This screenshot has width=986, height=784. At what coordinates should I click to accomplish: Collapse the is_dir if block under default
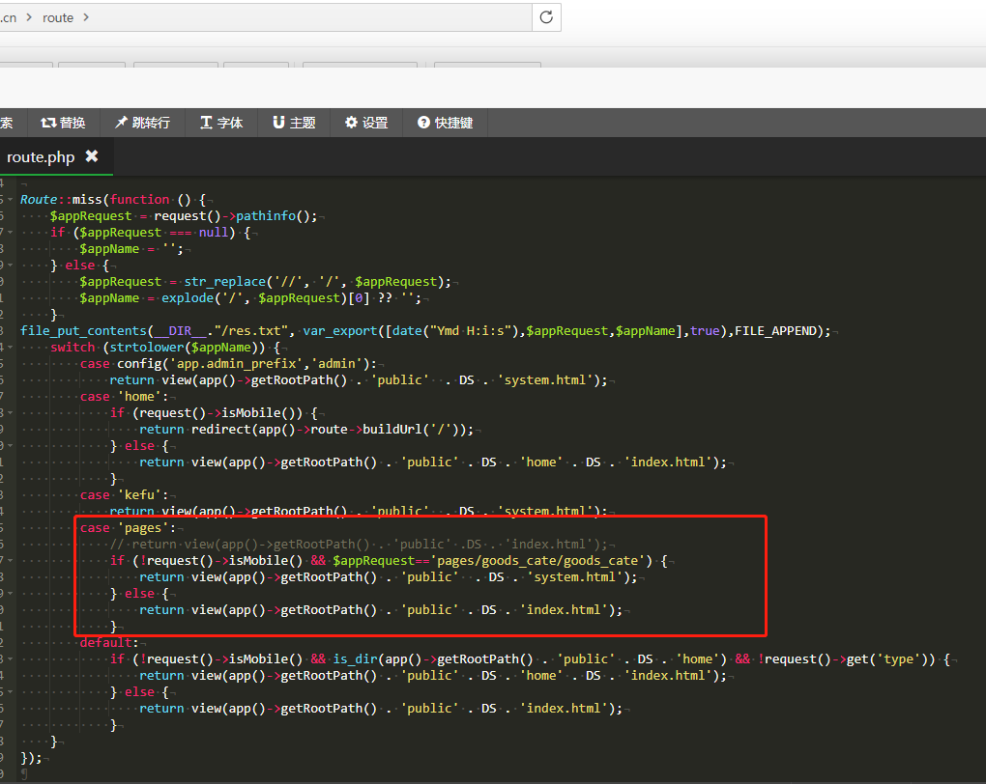[x=10, y=659]
